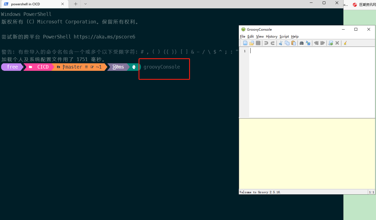Open the File menu in GroovyConsole
Screen dimensions: 376x220
tap(242, 37)
